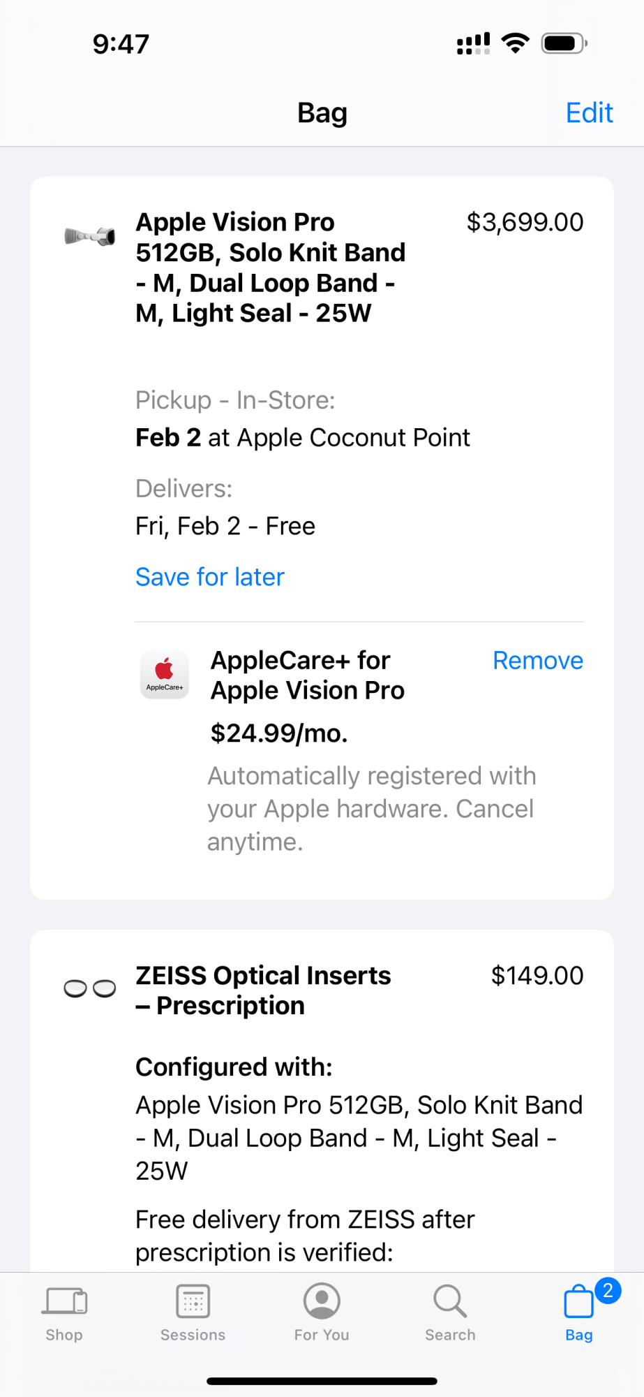Tap the AppleCare+ logo icon

pos(165,675)
